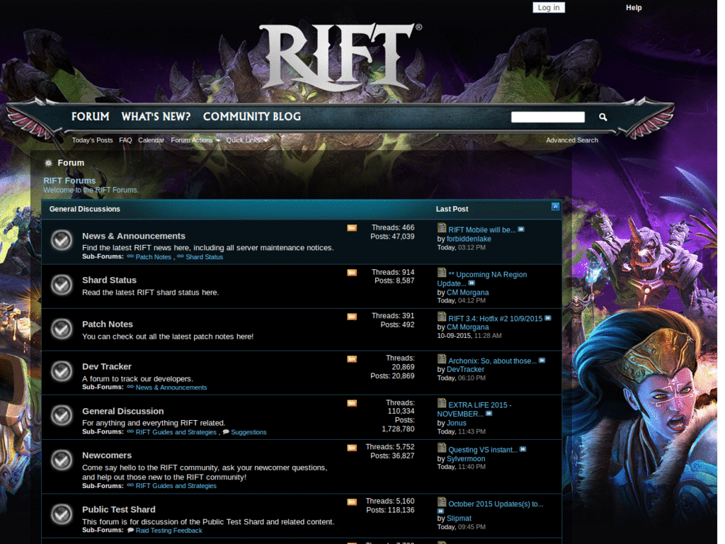
Task: Expand the Quick Links dropdown
Action: coord(246,140)
